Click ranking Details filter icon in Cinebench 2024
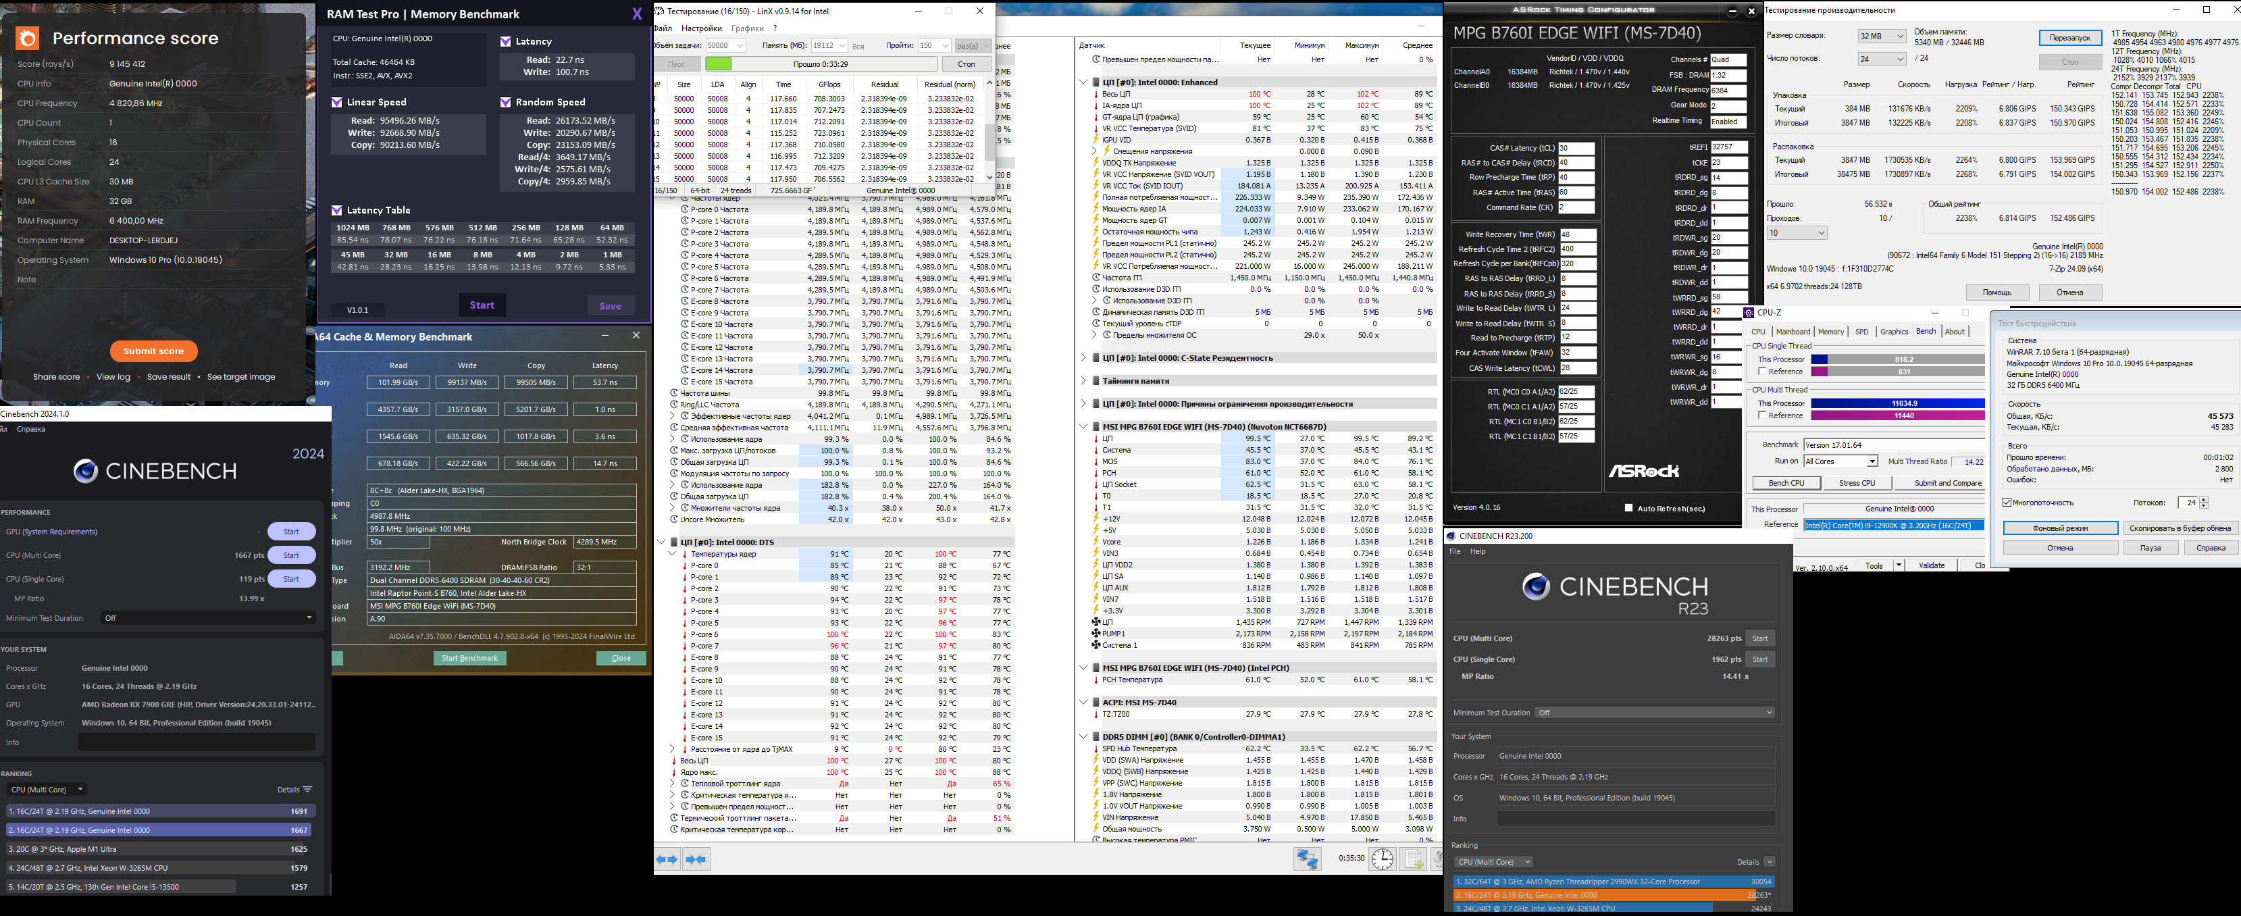Viewport: 2241px width, 916px height. pyautogui.click(x=307, y=790)
